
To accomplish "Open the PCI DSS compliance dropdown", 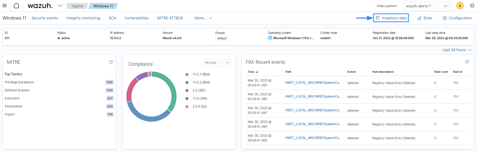I will (x=217, y=63).
